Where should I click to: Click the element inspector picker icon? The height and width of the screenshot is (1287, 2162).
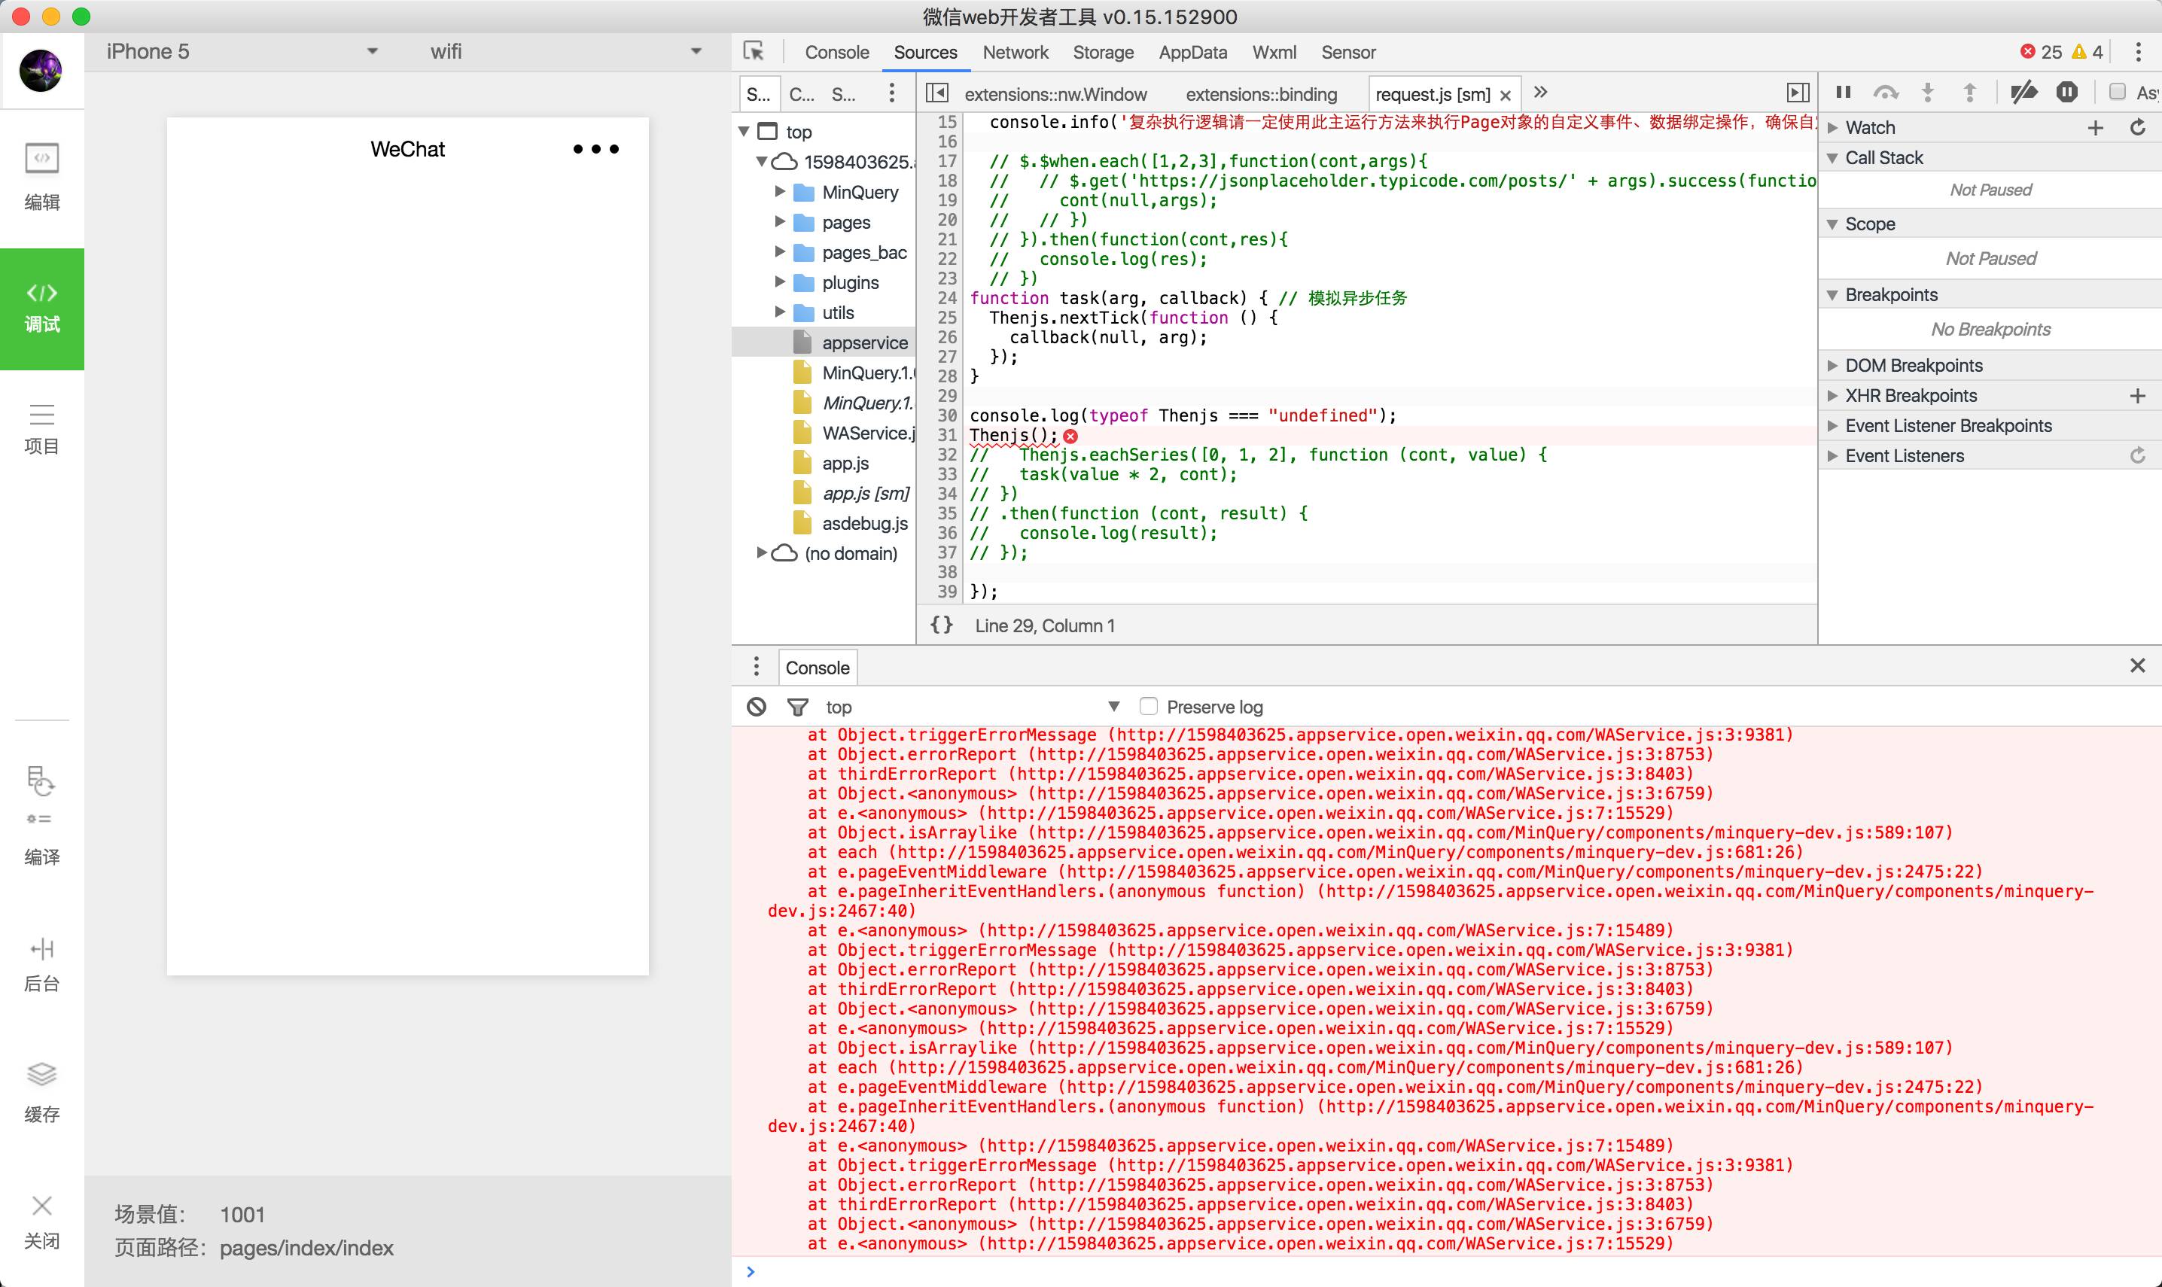coord(754,52)
